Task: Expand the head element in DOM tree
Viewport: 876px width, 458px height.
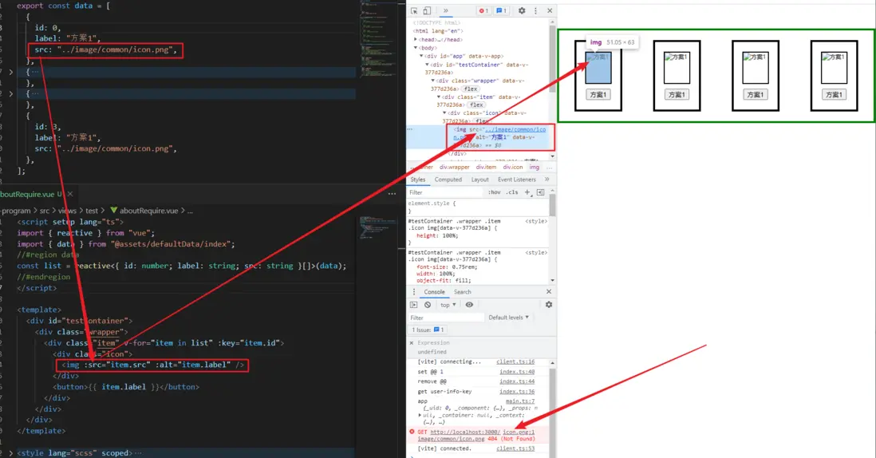Action: (415, 40)
